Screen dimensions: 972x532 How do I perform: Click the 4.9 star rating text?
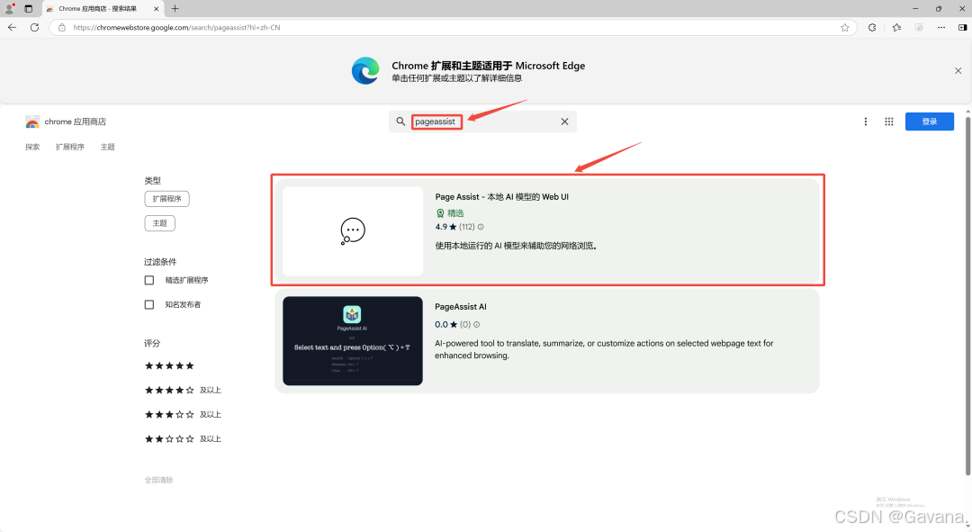(445, 227)
